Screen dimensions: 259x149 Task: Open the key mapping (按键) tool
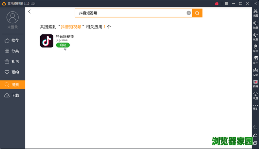click(x=255, y=83)
